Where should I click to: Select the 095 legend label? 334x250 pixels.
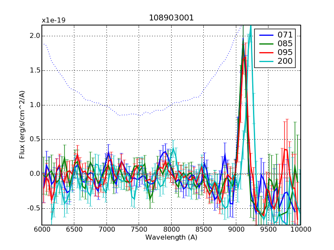(x=285, y=53)
